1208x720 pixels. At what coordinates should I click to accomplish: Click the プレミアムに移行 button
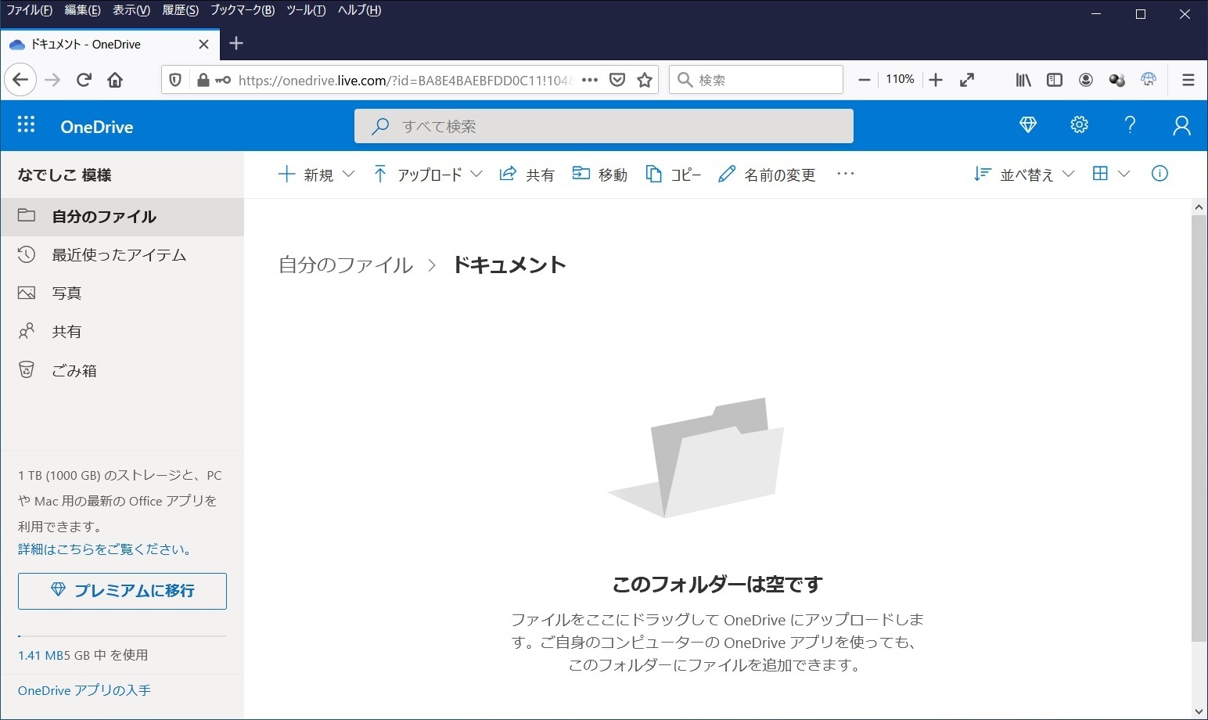[122, 591]
